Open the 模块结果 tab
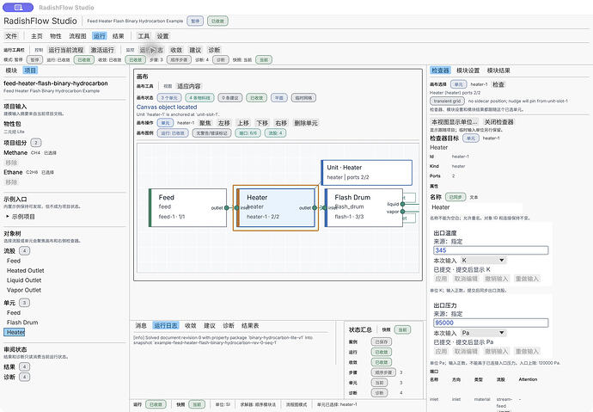 click(498, 71)
